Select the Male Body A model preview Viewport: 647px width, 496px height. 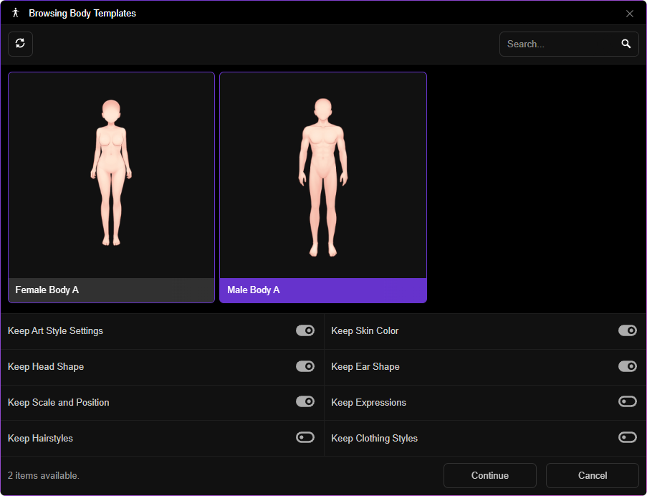[323, 175]
